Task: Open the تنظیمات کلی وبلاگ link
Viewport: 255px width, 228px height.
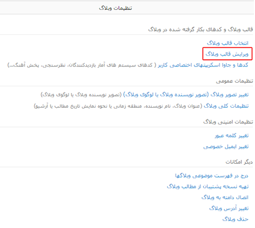Action: pyautogui.click(x=226, y=106)
